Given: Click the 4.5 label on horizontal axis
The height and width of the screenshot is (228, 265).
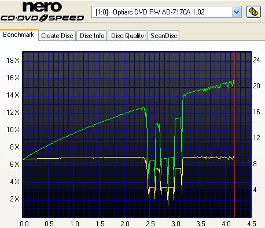Looking at the screenshot, I should [252, 224].
